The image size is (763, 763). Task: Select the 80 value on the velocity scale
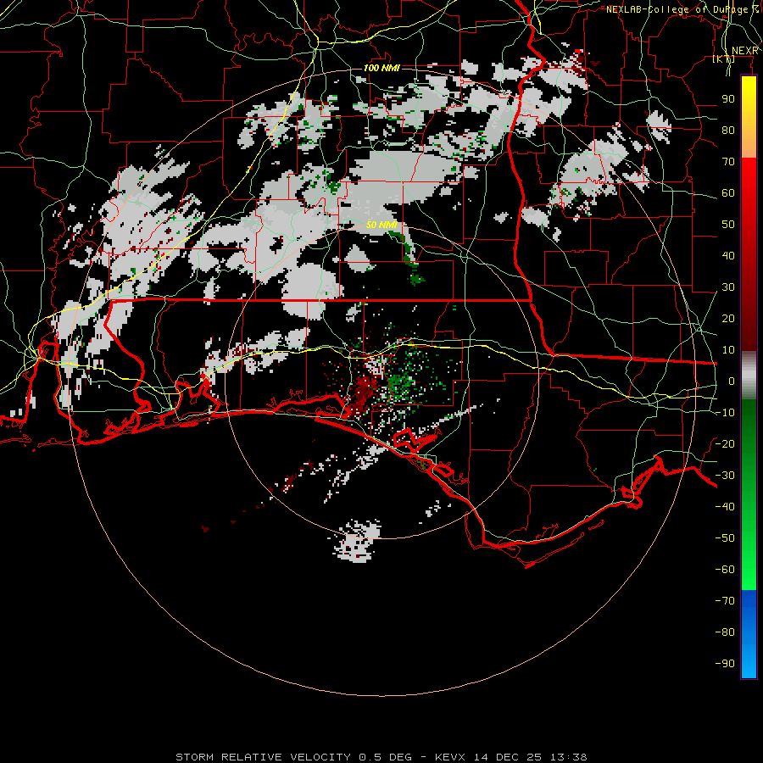[728, 131]
